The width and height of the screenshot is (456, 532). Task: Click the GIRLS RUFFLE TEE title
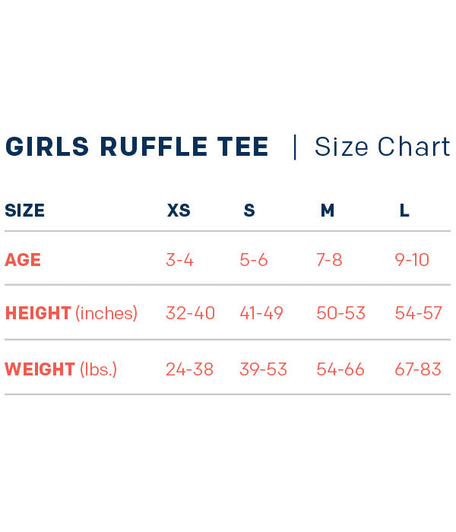[x=137, y=147]
